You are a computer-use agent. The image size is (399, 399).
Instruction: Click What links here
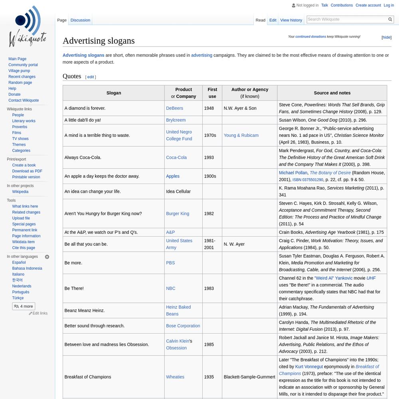point(25,206)
